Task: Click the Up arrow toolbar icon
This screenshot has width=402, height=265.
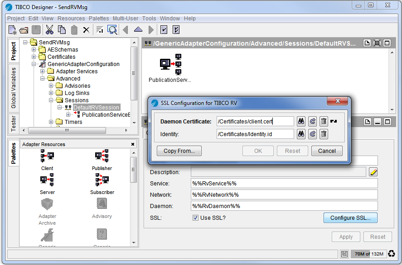Action: pyautogui.click(x=138, y=29)
